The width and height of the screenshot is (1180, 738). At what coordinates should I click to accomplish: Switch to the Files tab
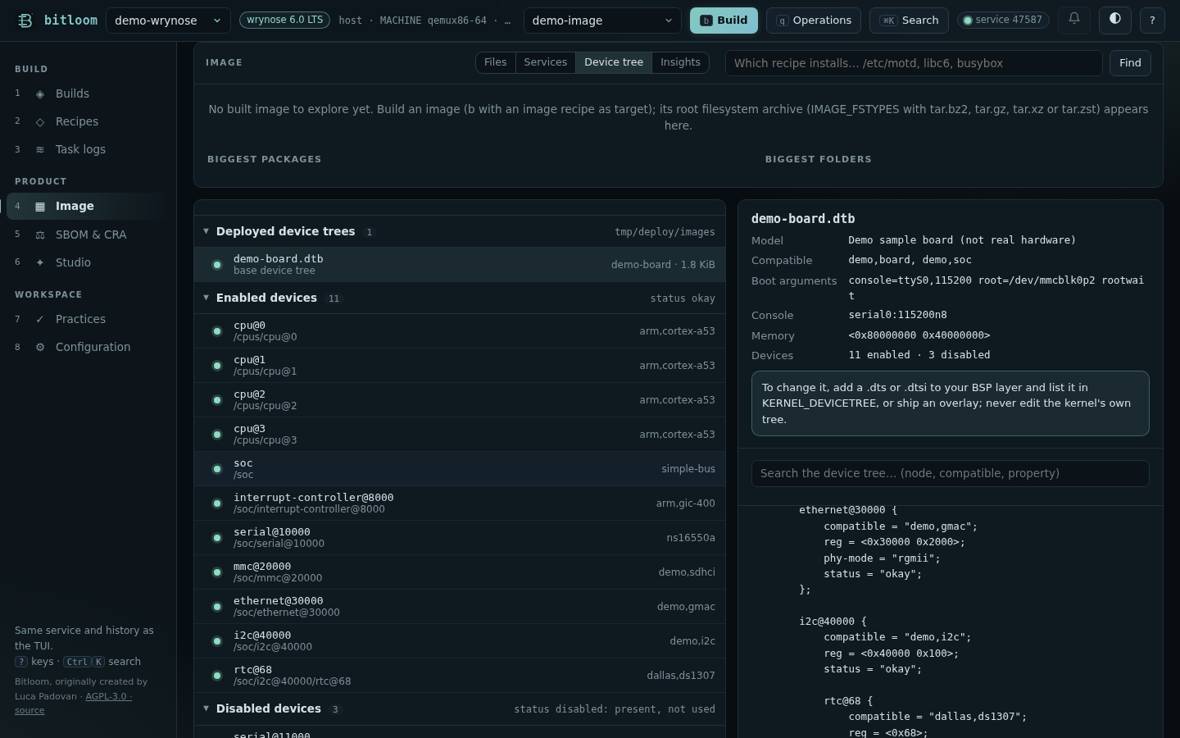click(x=496, y=62)
